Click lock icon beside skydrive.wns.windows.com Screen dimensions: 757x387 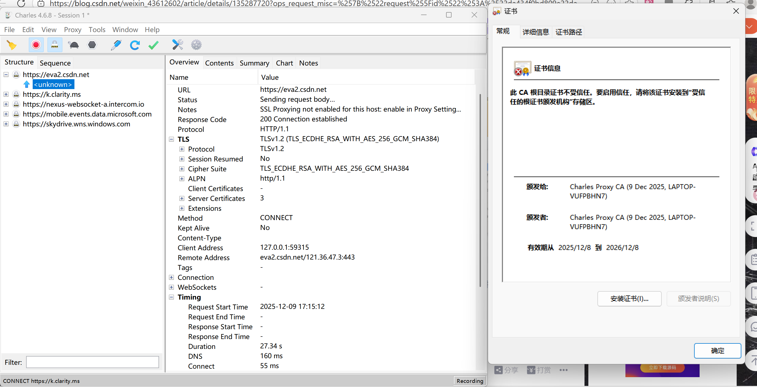[16, 124]
